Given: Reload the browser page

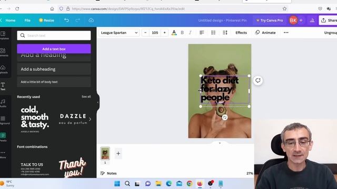Looking at the screenshot, I should 17,9.
